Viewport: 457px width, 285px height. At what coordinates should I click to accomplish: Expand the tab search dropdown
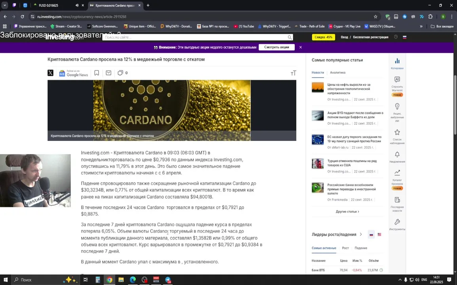click(x=5, y=5)
